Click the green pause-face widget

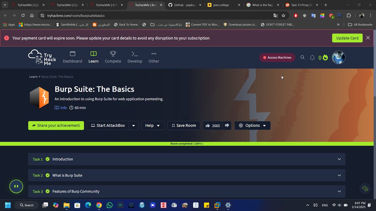[x=16, y=186]
